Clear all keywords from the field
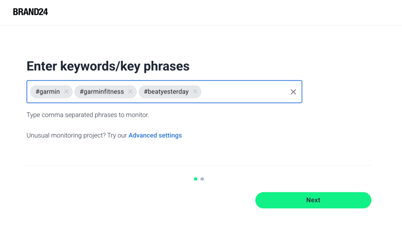The width and height of the screenshot is (402, 240). (293, 92)
